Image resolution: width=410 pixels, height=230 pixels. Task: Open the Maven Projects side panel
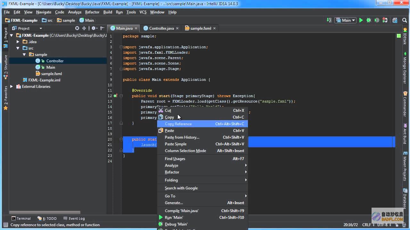click(x=405, y=166)
